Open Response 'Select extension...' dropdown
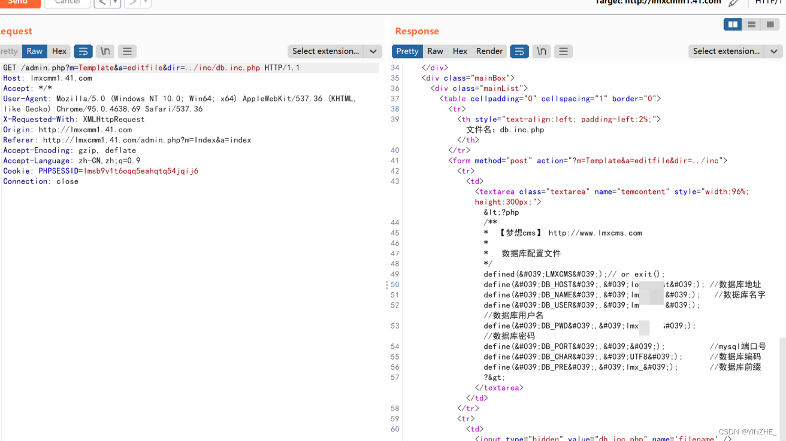Image resolution: width=786 pixels, height=441 pixels. tap(727, 51)
